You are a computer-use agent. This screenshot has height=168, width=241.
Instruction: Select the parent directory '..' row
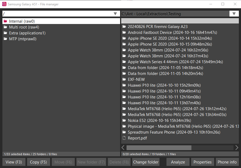(x=180, y=21)
